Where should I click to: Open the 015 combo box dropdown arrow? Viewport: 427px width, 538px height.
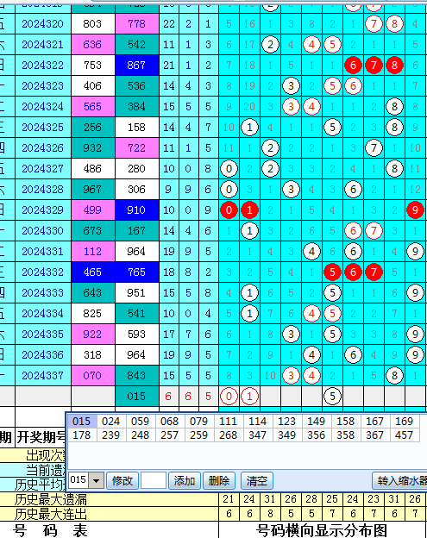[x=96, y=480]
